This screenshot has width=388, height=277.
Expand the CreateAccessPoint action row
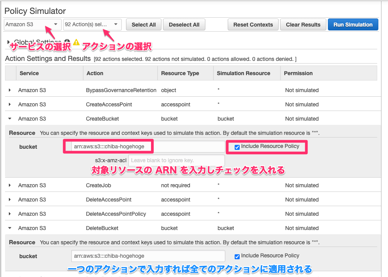pyautogui.click(x=10, y=104)
